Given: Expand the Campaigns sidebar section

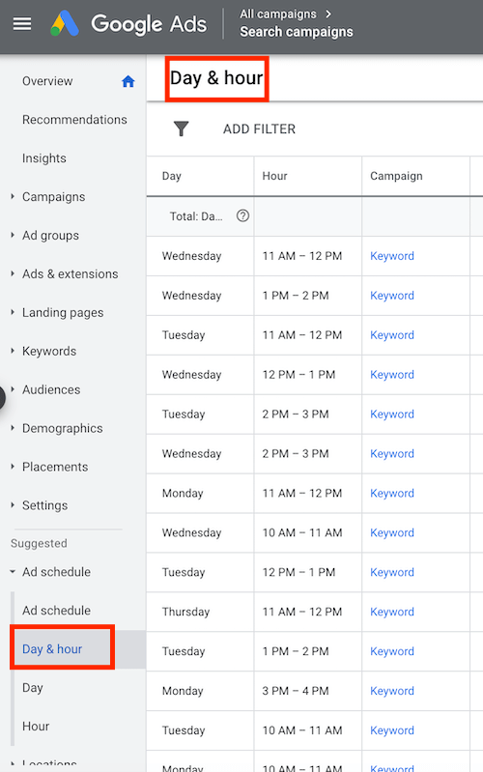Looking at the screenshot, I should [x=13, y=196].
